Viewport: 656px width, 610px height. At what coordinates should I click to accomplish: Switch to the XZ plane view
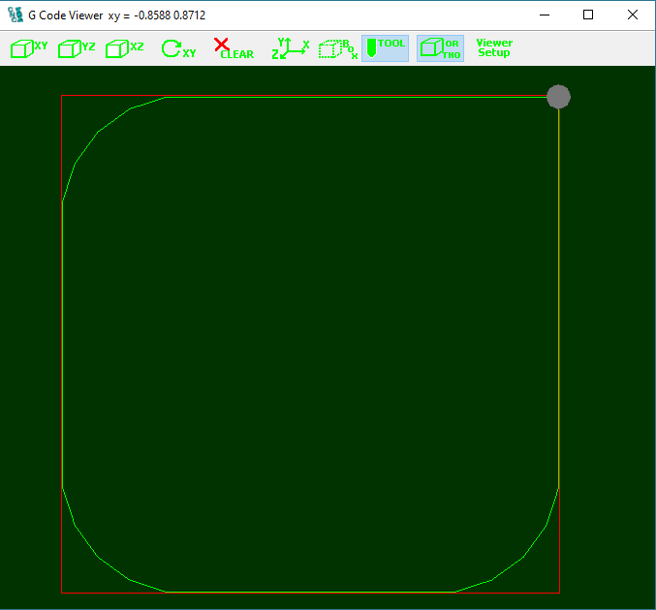pyautogui.click(x=124, y=48)
